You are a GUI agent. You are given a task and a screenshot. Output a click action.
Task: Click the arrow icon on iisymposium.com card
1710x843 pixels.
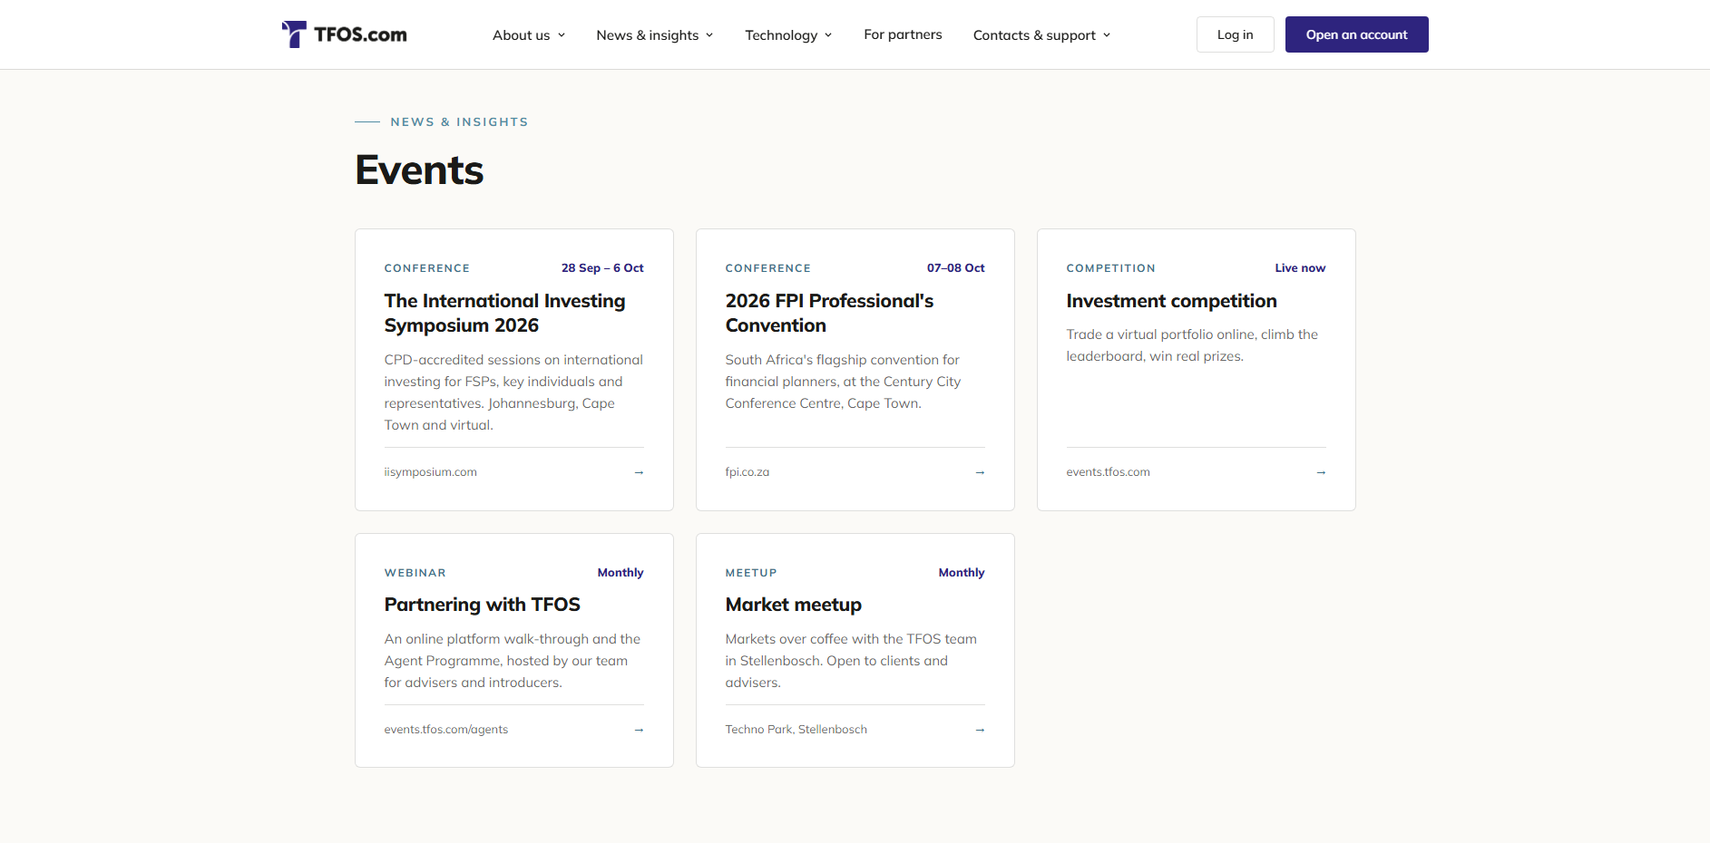639,472
